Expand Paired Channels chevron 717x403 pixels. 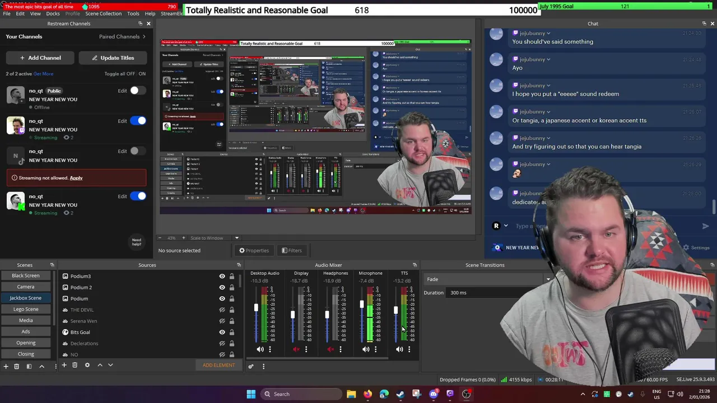[x=144, y=36]
